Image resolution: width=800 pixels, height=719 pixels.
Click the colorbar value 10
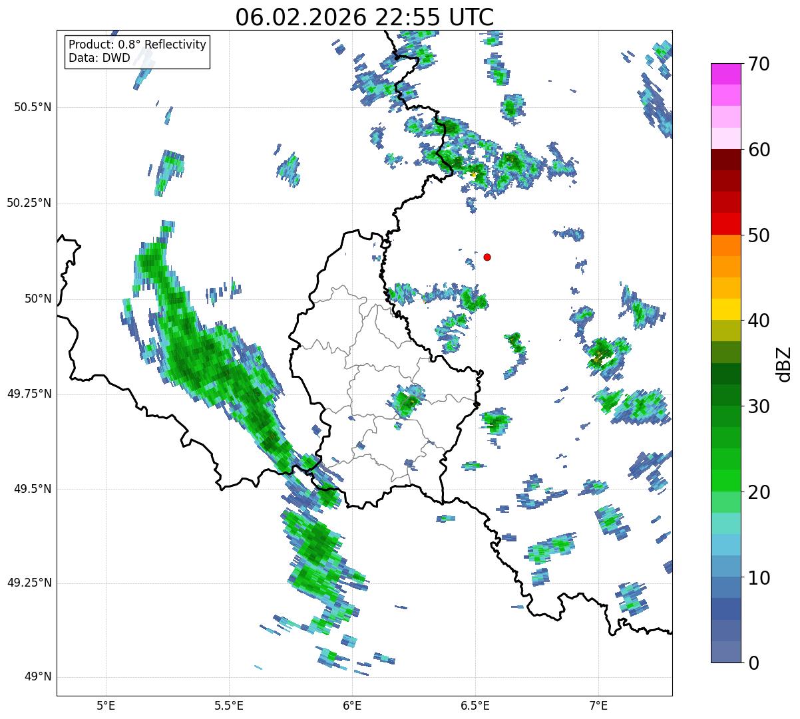tap(759, 577)
